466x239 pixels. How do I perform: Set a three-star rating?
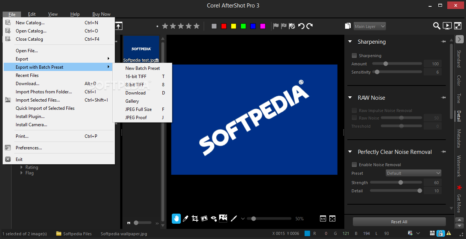[181, 26]
